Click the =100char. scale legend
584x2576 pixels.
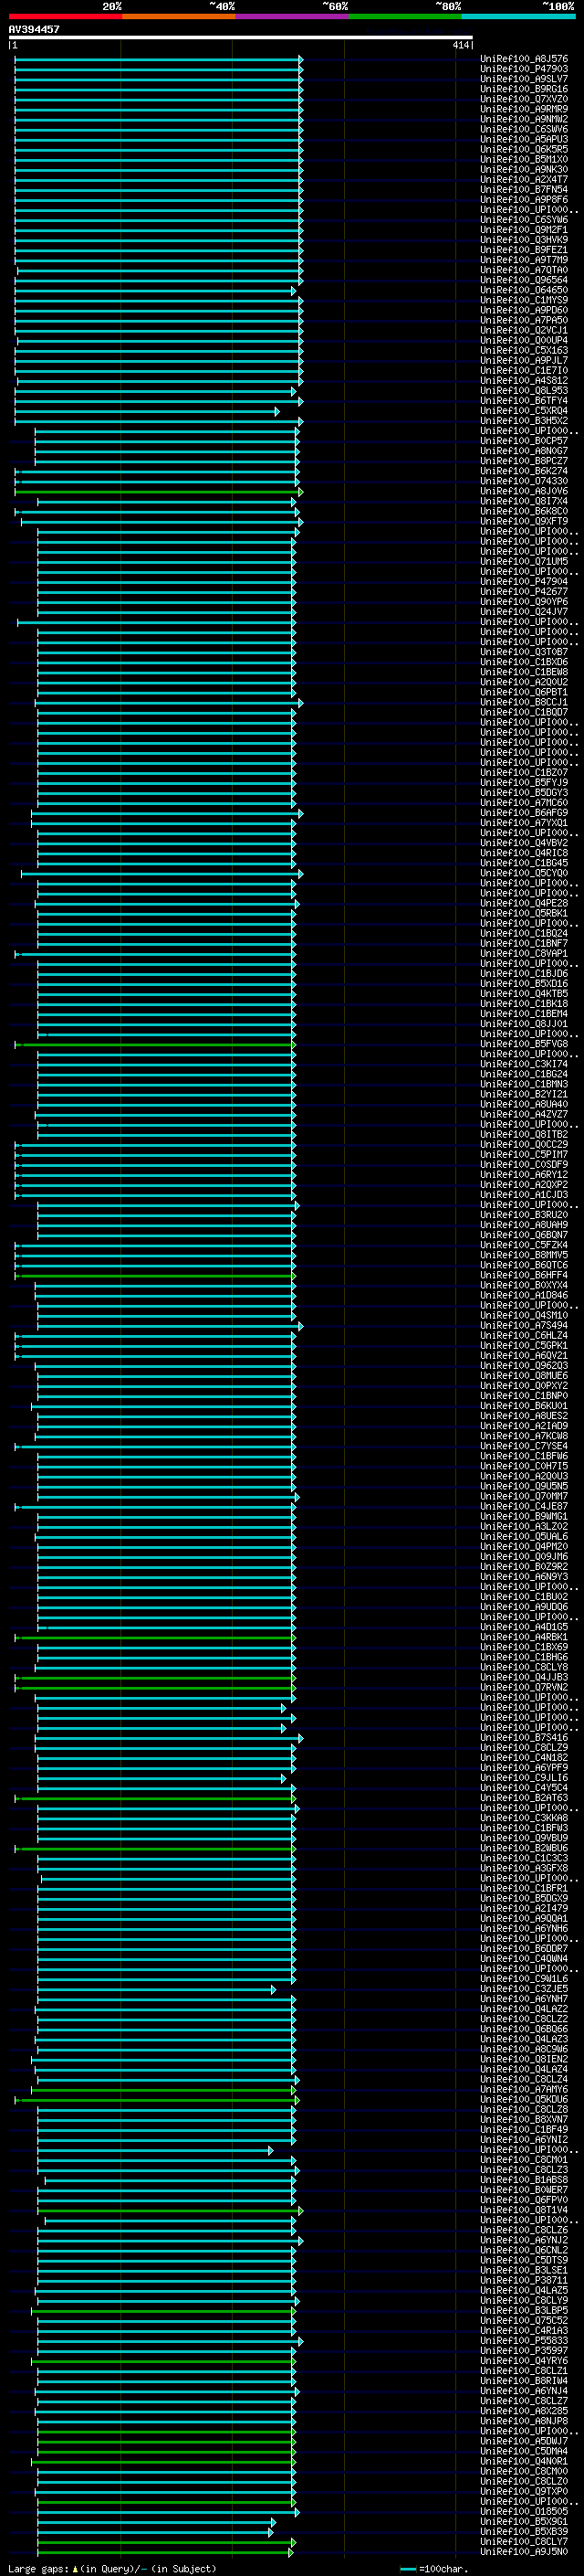(434, 2569)
